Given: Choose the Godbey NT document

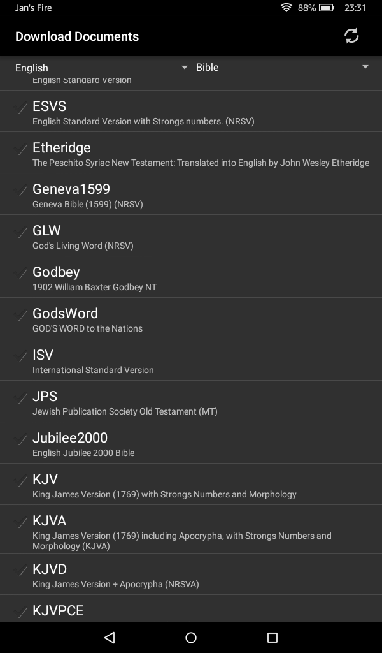Looking at the screenshot, I should 191,277.
